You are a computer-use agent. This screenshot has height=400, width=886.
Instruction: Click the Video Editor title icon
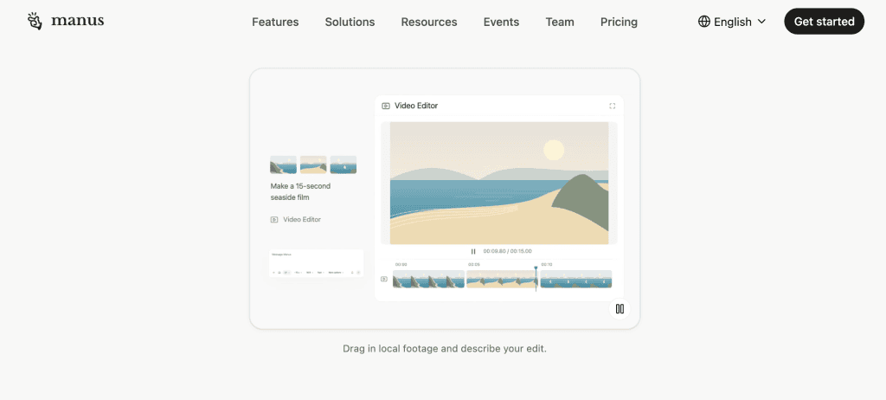[x=386, y=106]
